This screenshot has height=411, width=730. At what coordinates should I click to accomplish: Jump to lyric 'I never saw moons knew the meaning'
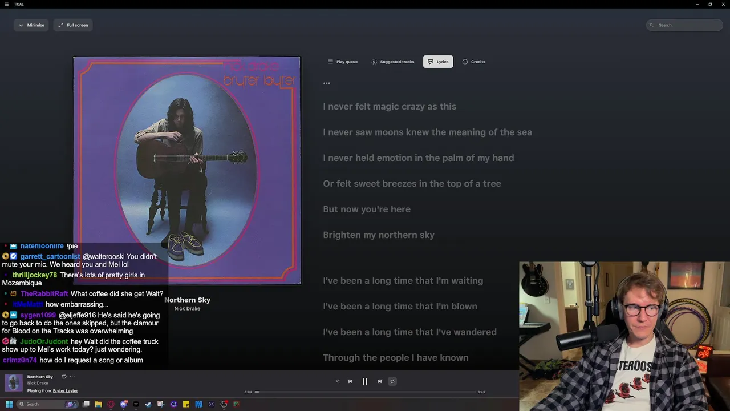coord(427,132)
